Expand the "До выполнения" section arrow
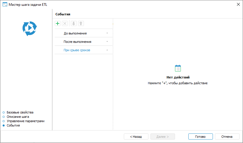This screenshot has width=243, height=143. (107, 33)
